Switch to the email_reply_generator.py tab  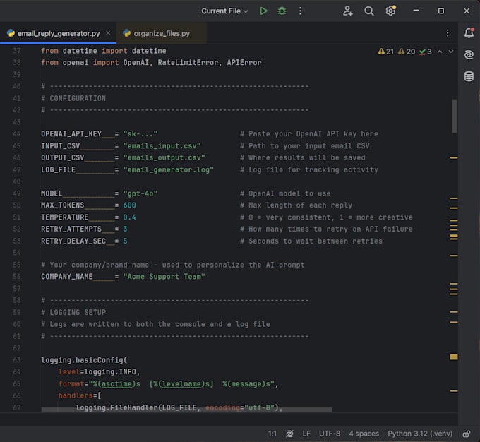[x=59, y=33]
